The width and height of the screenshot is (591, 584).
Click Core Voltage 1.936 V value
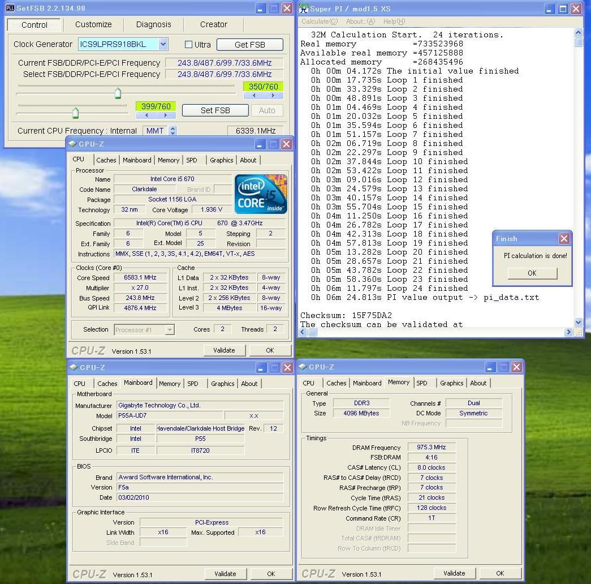coord(212,209)
